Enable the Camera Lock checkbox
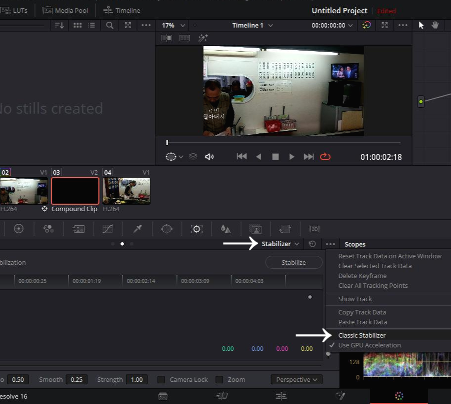The width and height of the screenshot is (451, 404). (161, 379)
